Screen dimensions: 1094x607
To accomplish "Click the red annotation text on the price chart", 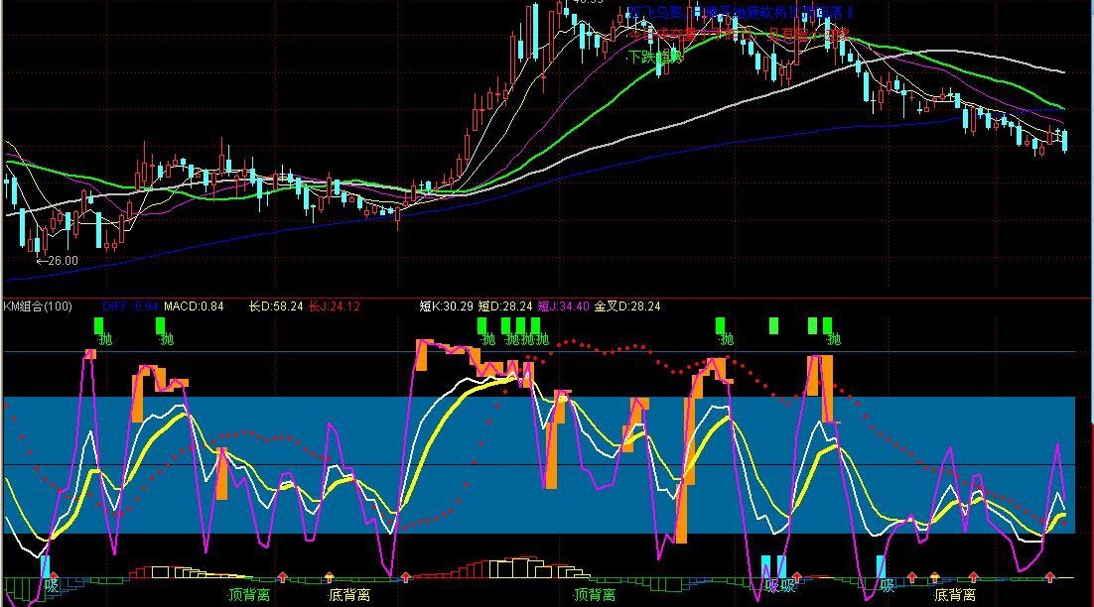I will [x=739, y=34].
